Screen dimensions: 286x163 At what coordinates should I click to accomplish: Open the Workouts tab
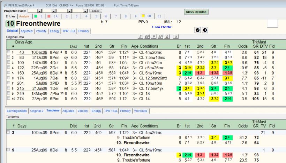pyautogui.click(x=141, y=111)
